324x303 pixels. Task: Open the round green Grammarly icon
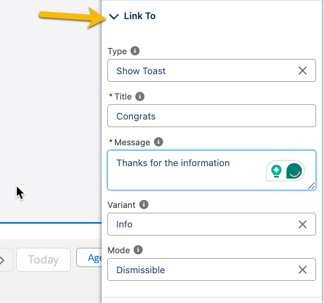[x=294, y=171]
